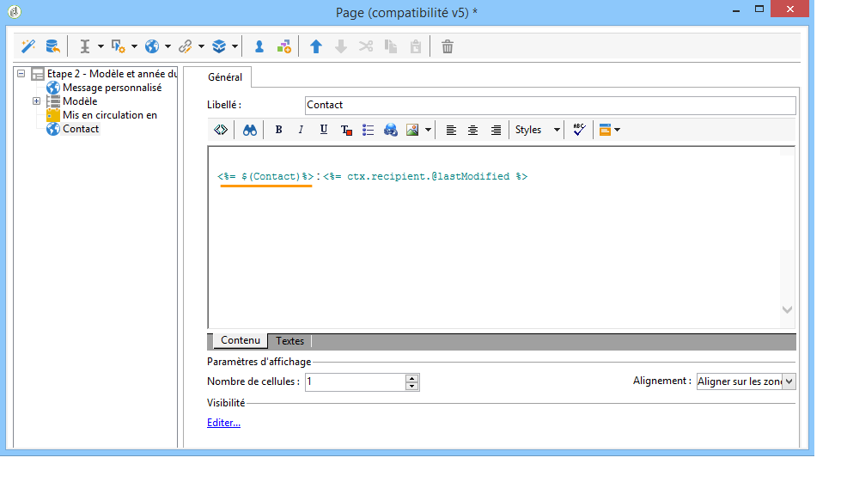
Task: Switch to the Textes tab
Action: pos(289,341)
